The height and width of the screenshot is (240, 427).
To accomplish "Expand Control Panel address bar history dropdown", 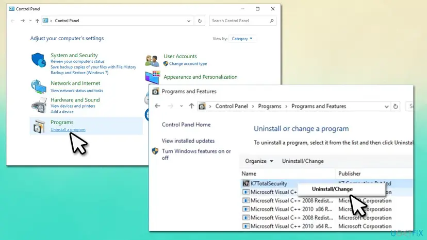I will pyautogui.click(x=189, y=21).
